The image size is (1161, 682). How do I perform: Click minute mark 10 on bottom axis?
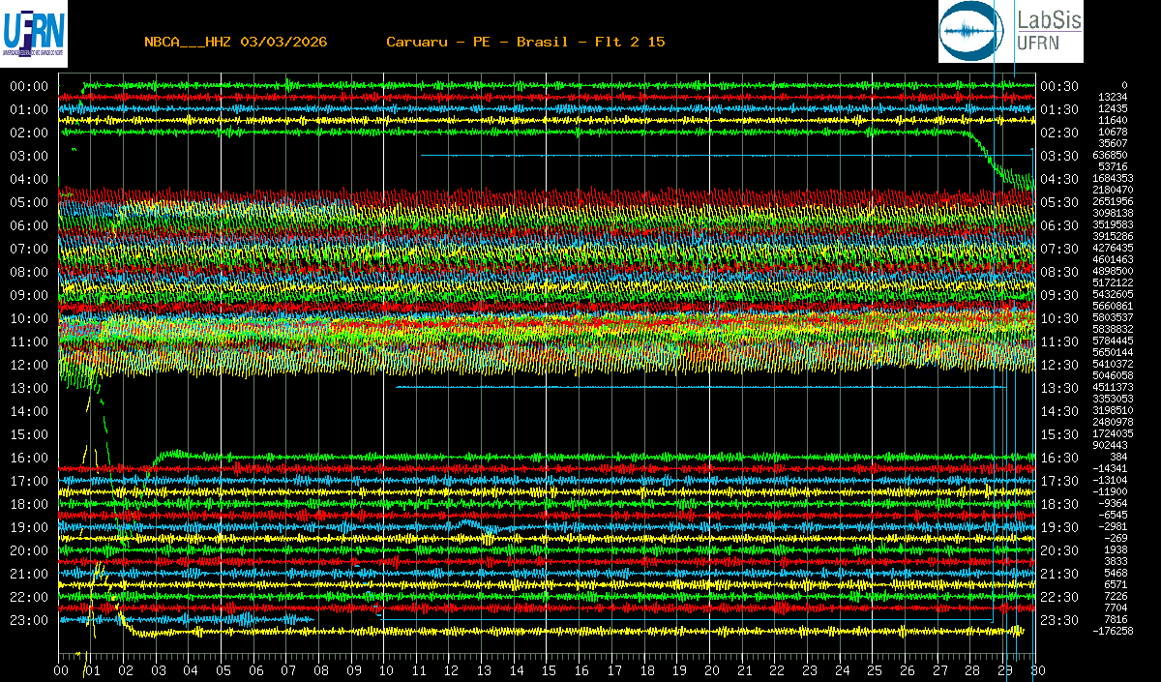tap(386, 669)
